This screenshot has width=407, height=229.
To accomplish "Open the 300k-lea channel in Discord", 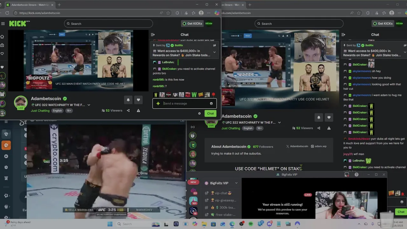I will (221, 207).
